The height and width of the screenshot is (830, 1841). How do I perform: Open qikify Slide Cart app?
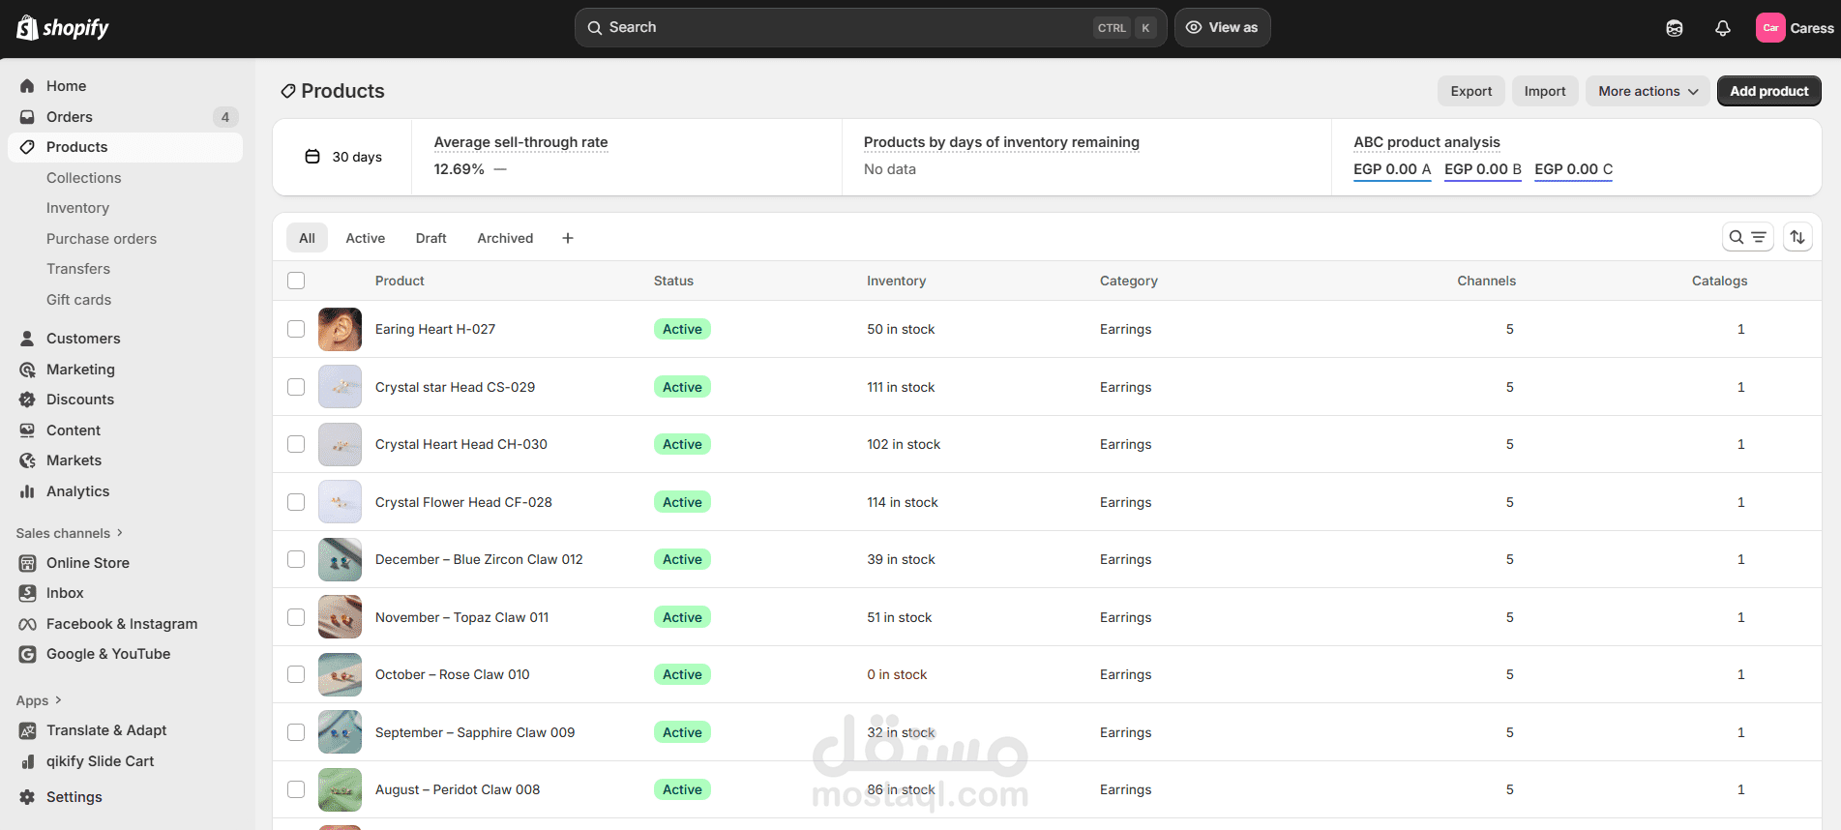click(x=100, y=761)
